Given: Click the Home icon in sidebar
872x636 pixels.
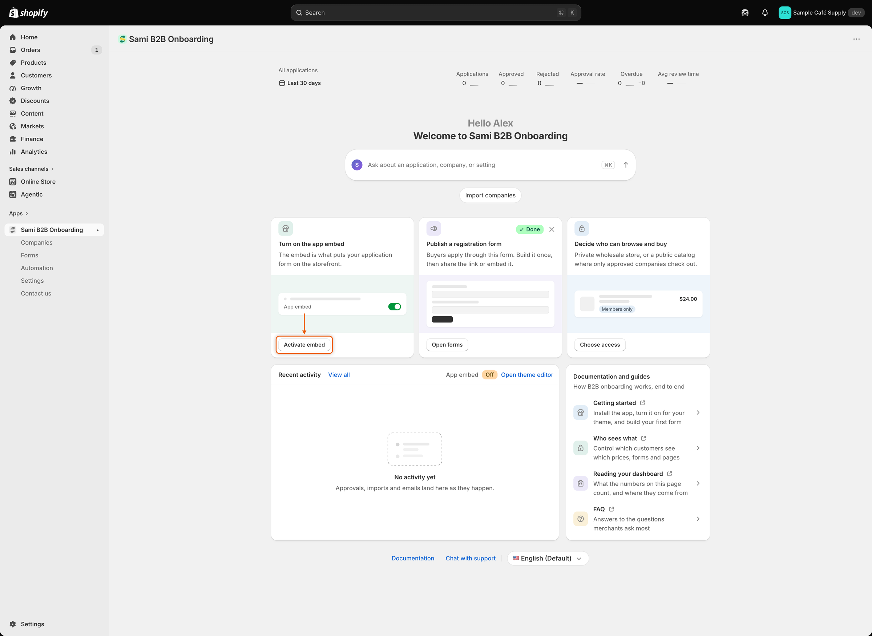Looking at the screenshot, I should [x=13, y=37].
